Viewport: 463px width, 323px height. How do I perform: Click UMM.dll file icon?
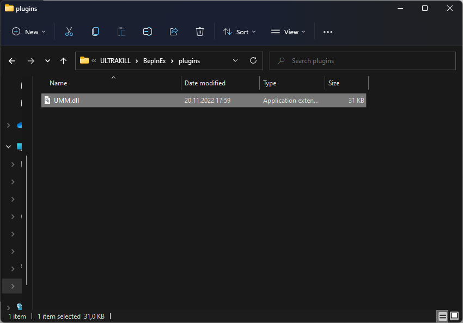coord(47,100)
